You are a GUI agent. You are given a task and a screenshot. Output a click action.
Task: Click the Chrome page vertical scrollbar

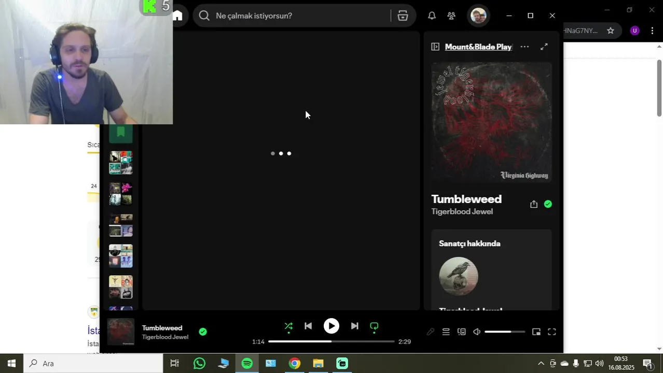pyautogui.click(x=659, y=88)
